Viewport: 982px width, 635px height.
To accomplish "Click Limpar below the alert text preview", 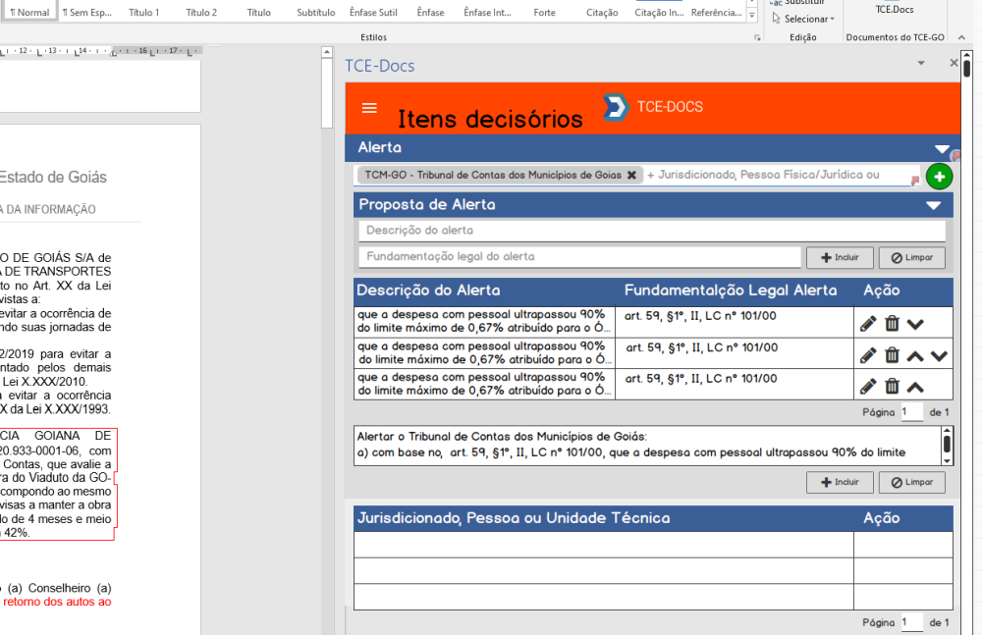I will [x=911, y=482].
